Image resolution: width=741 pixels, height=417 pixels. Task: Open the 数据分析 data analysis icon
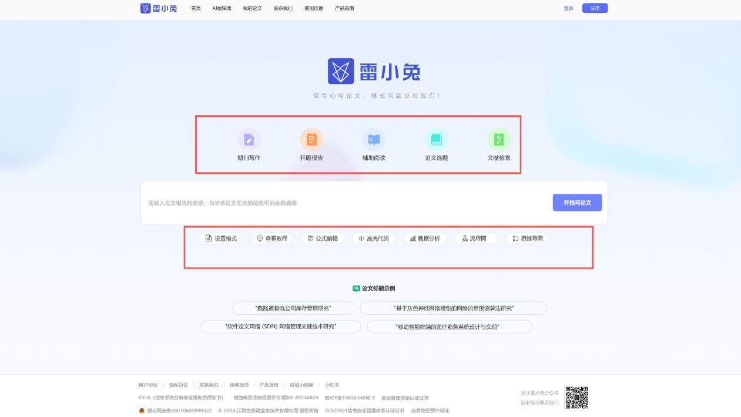tap(425, 238)
